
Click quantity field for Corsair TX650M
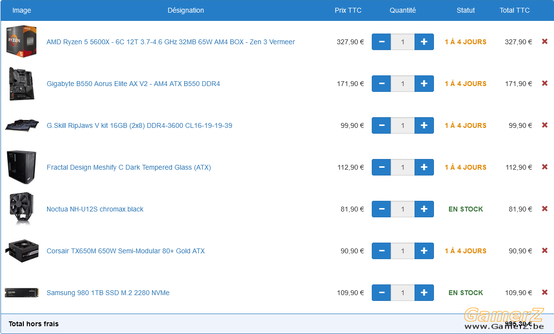click(x=403, y=251)
